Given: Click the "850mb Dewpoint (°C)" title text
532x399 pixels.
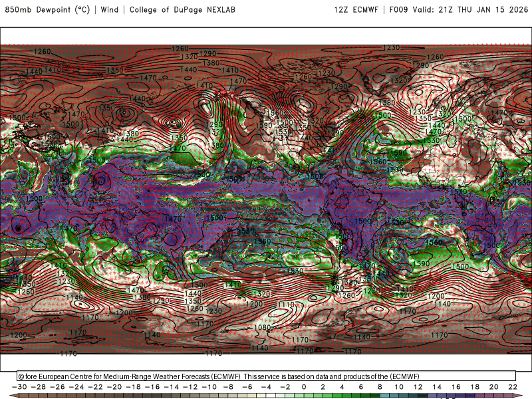Looking at the screenshot, I should [x=47, y=10].
